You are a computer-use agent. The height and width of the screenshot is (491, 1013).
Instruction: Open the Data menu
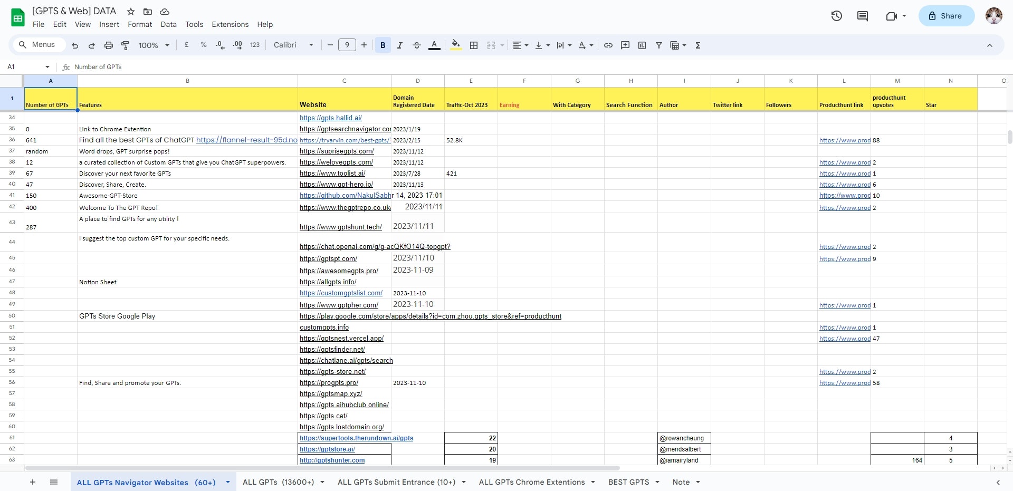pyautogui.click(x=169, y=24)
